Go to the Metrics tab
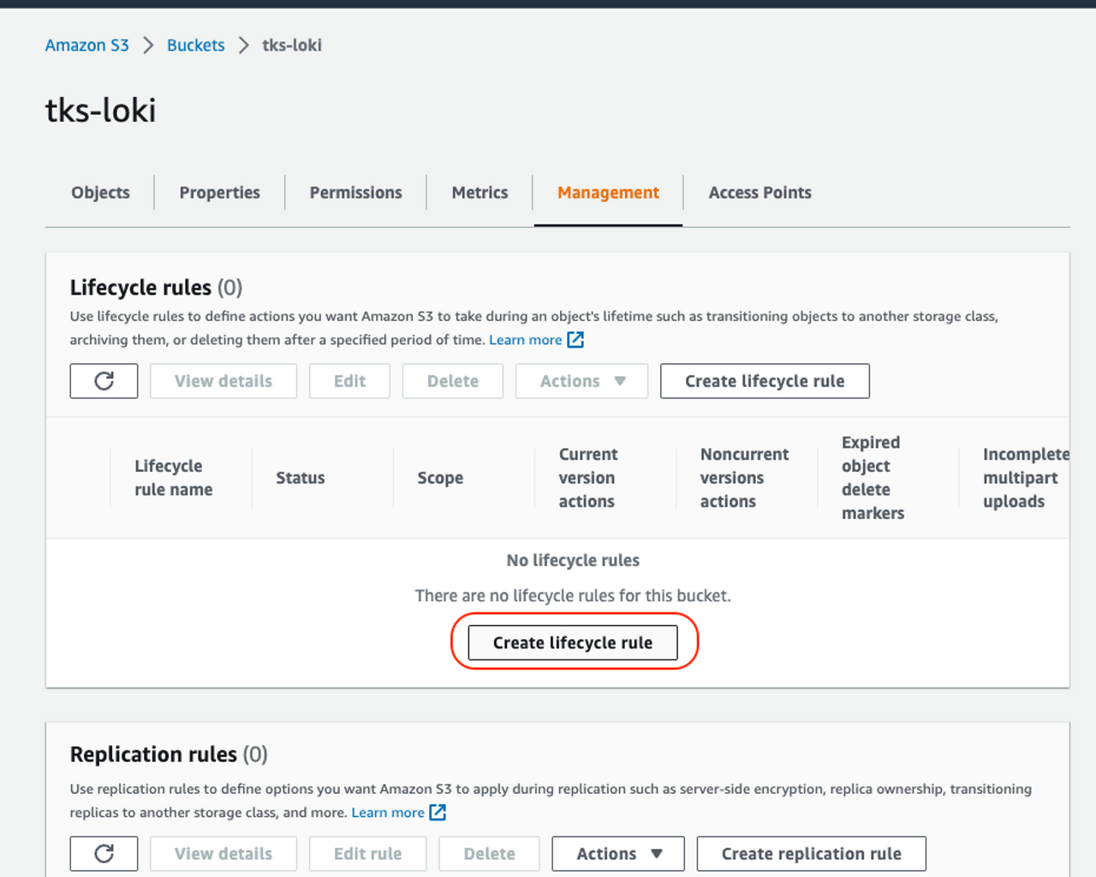Viewport: 1096px width, 877px height. tap(479, 193)
